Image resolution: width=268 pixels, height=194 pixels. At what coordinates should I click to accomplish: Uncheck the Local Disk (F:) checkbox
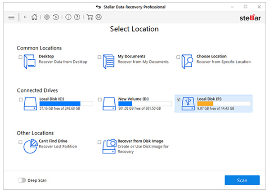click(178, 99)
